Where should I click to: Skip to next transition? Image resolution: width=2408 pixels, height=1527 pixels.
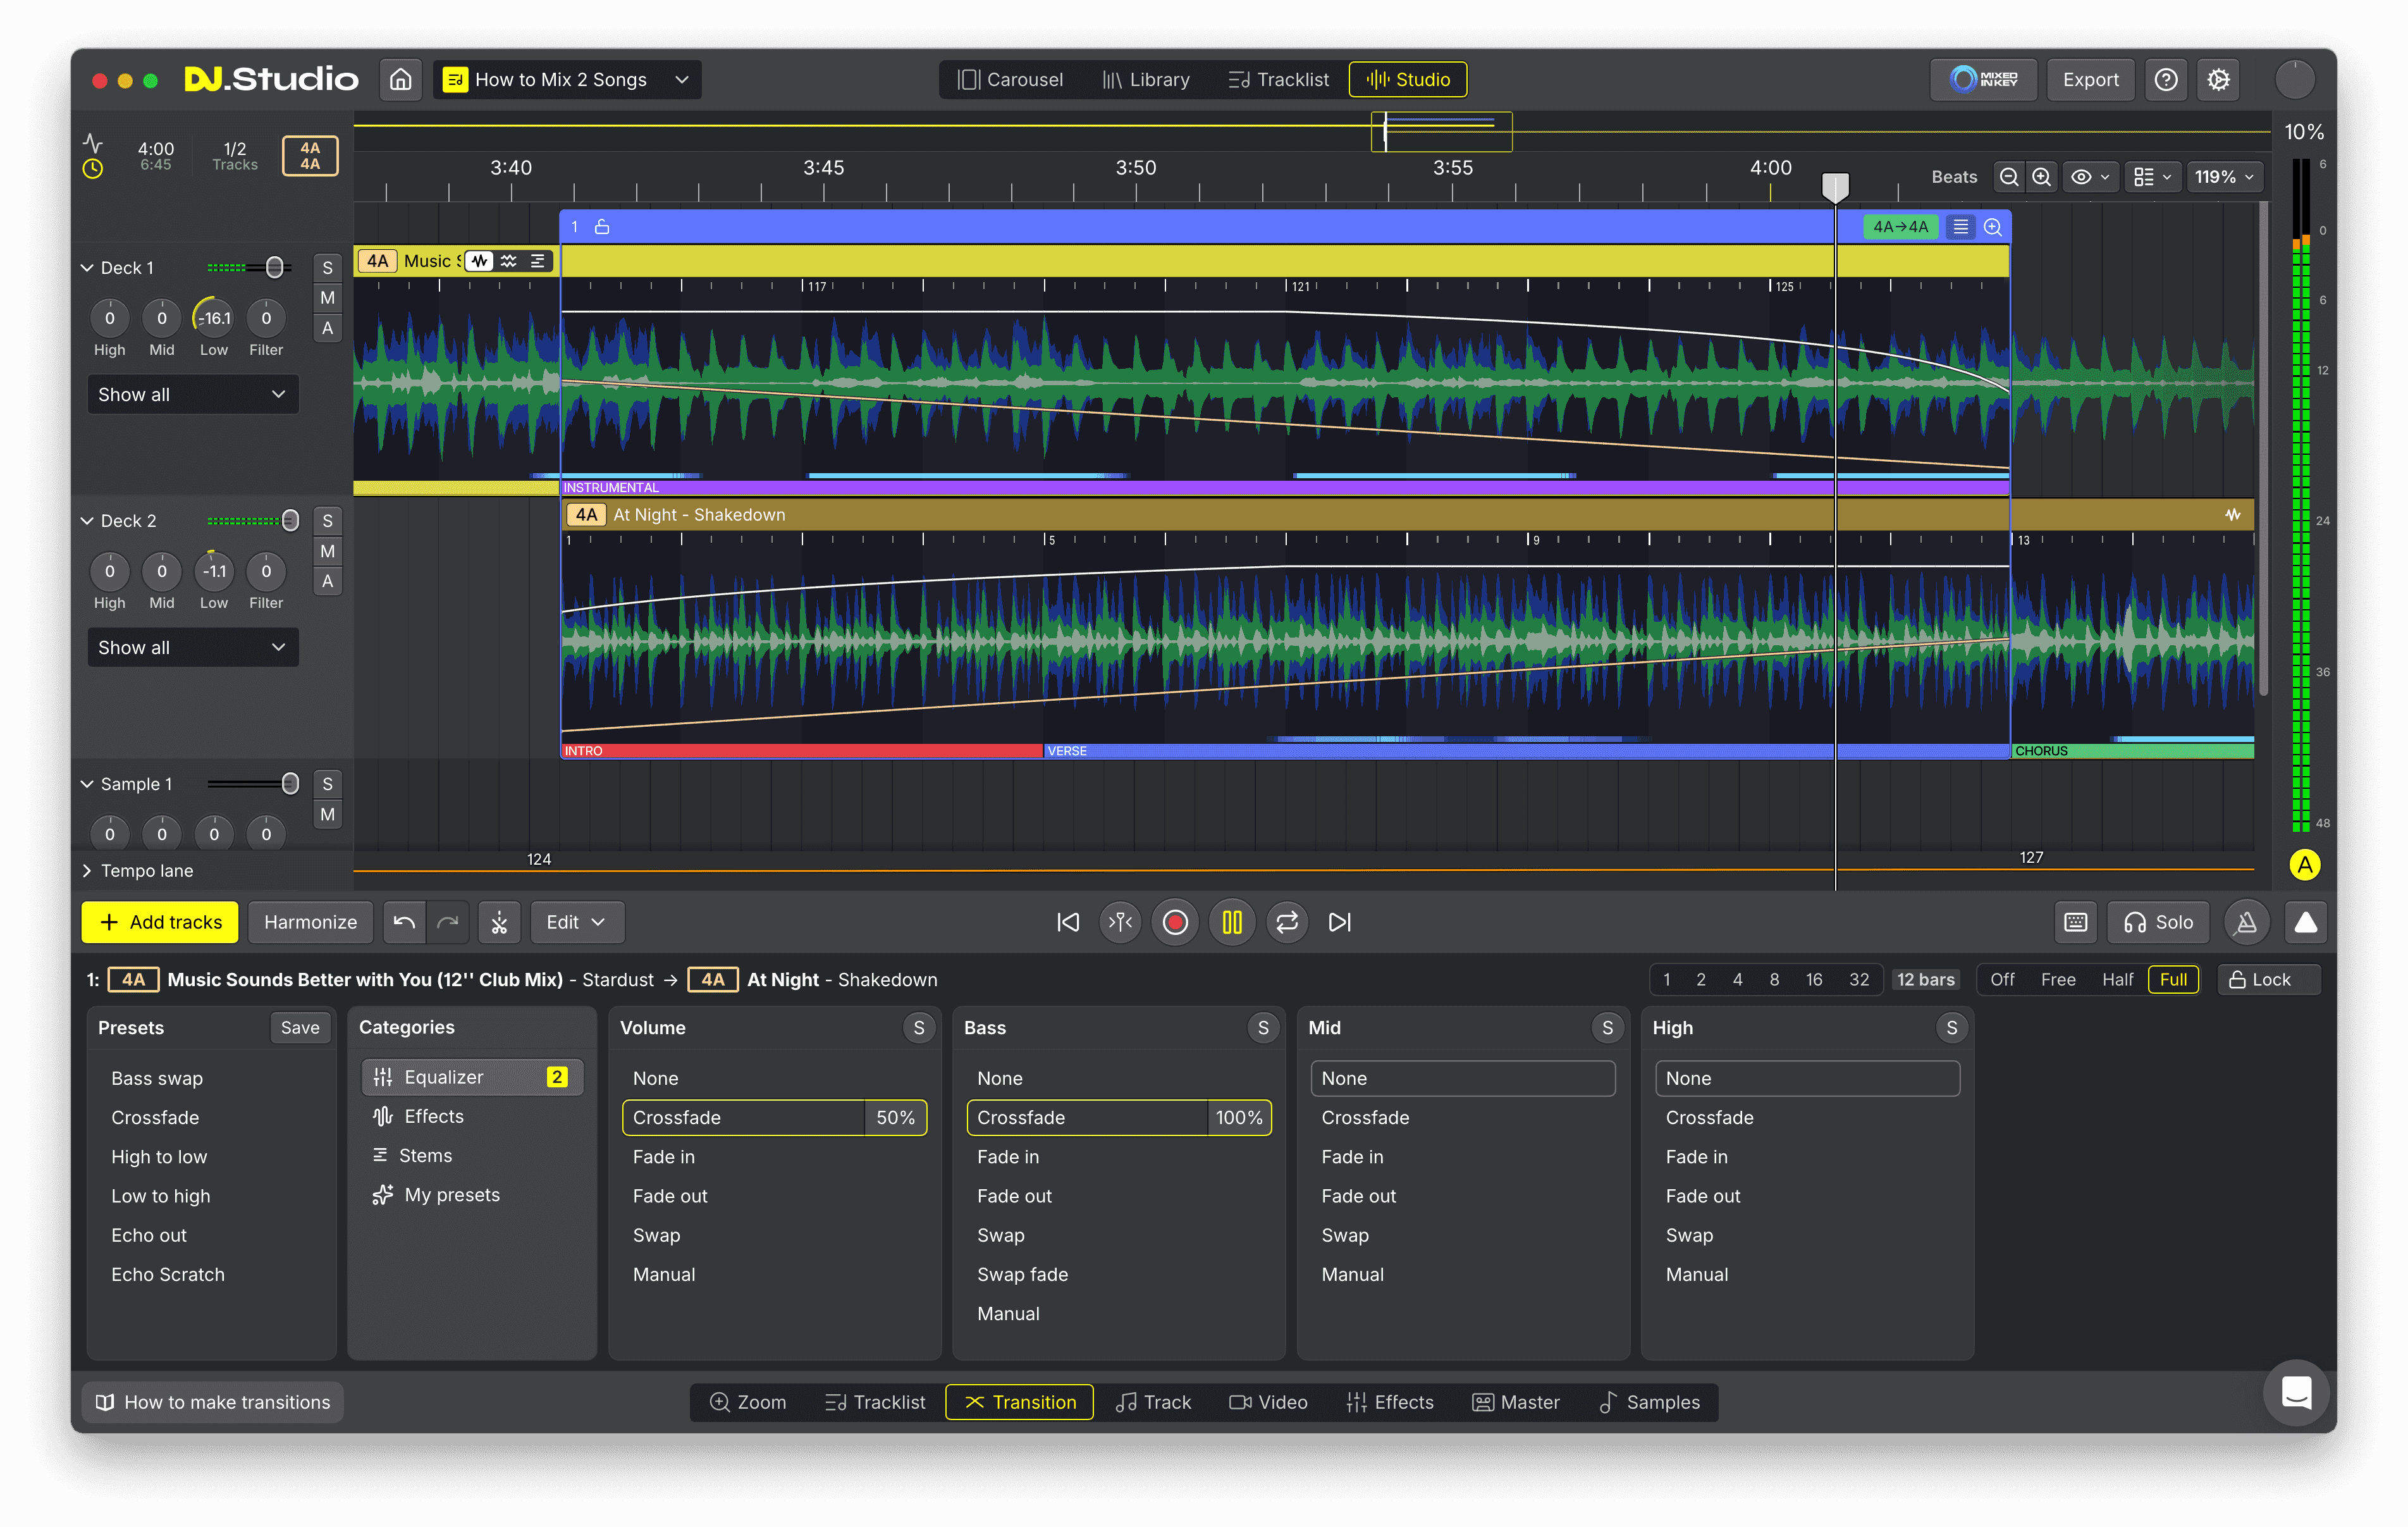[x=1340, y=922]
